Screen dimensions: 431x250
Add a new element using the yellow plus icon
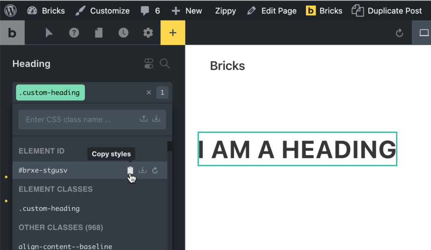[x=173, y=32]
